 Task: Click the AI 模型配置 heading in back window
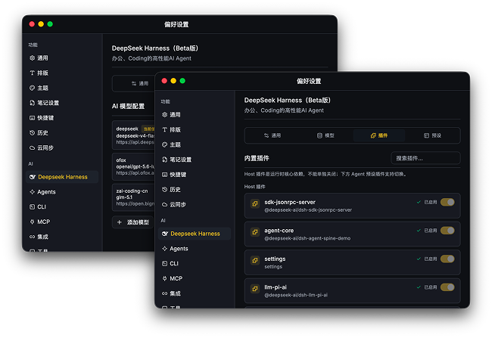tap(128, 107)
